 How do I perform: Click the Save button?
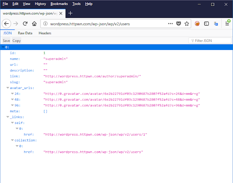click(x=7, y=41)
